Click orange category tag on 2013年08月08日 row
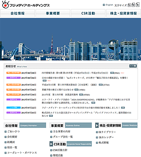The width and height of the screenshot is (141, 157). tap(13, 73)
